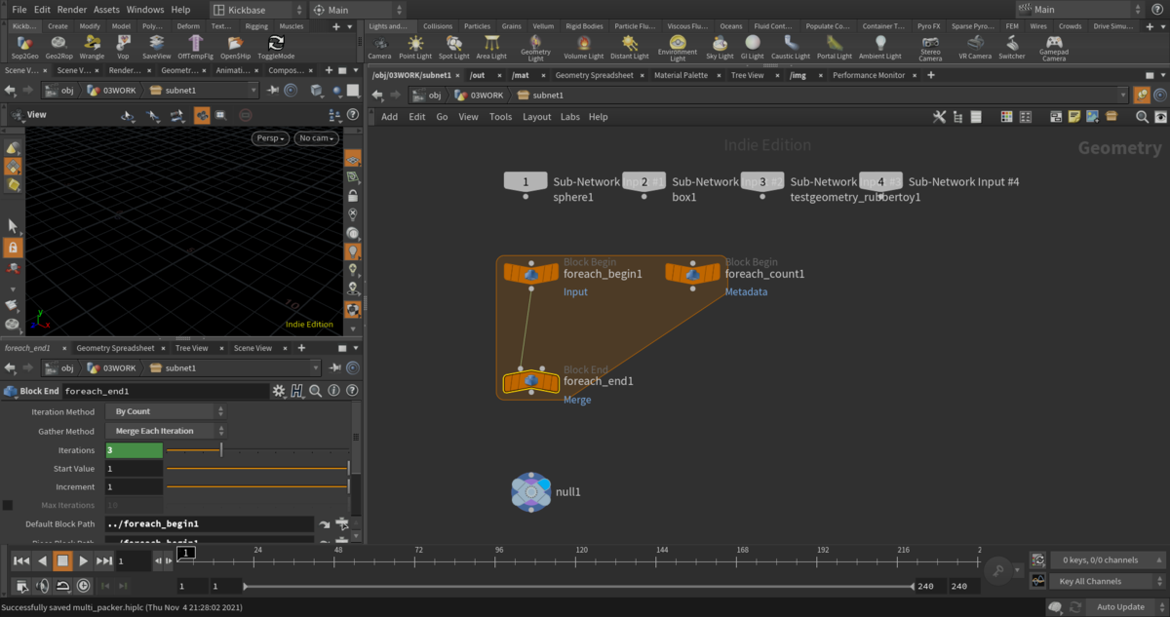Expand the scene view path dropdown
Screen dimensions: 1170x617
click(x=254, y=90)
